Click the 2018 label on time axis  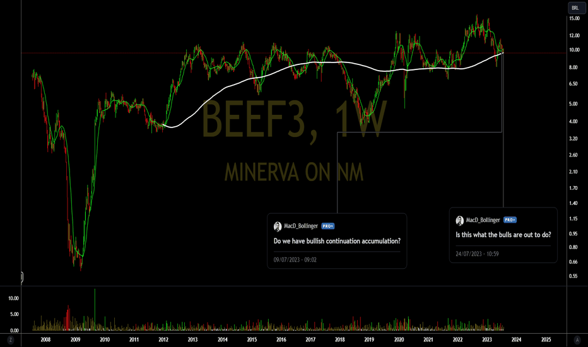tap(340, 340)
